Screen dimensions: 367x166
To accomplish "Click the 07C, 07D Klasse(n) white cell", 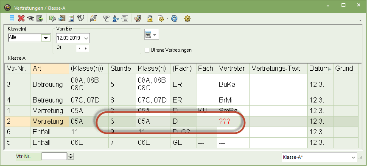I will click(x=153, y=100).
